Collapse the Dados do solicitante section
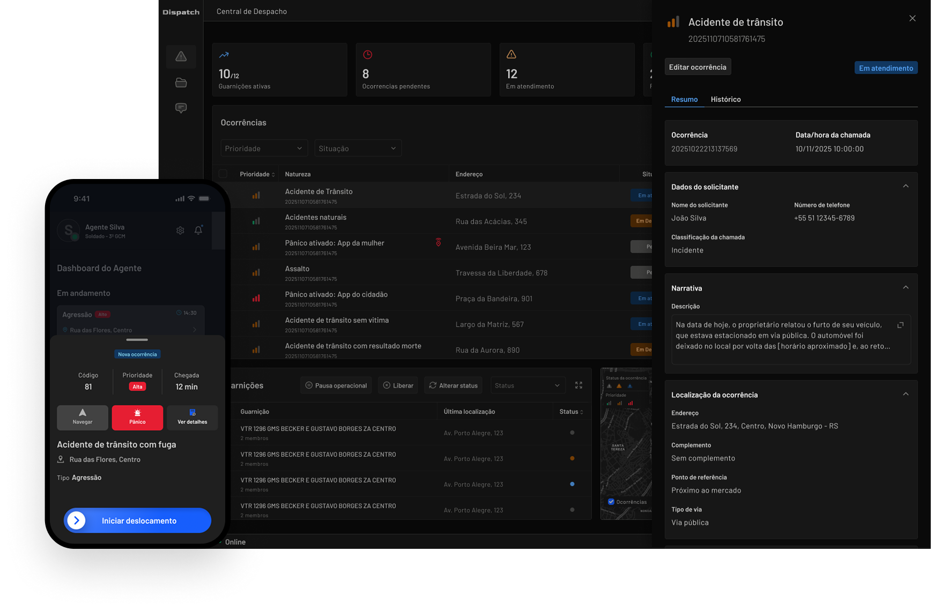 905,187
